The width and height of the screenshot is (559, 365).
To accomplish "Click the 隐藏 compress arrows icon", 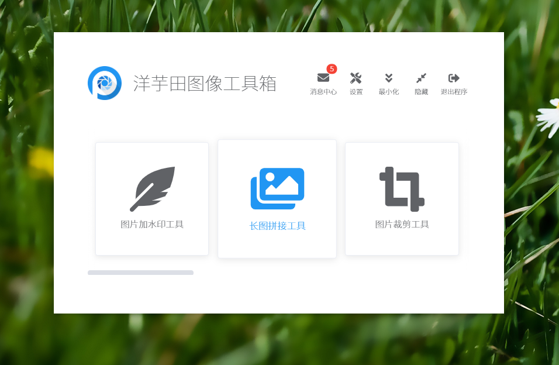I will point(421,78).
